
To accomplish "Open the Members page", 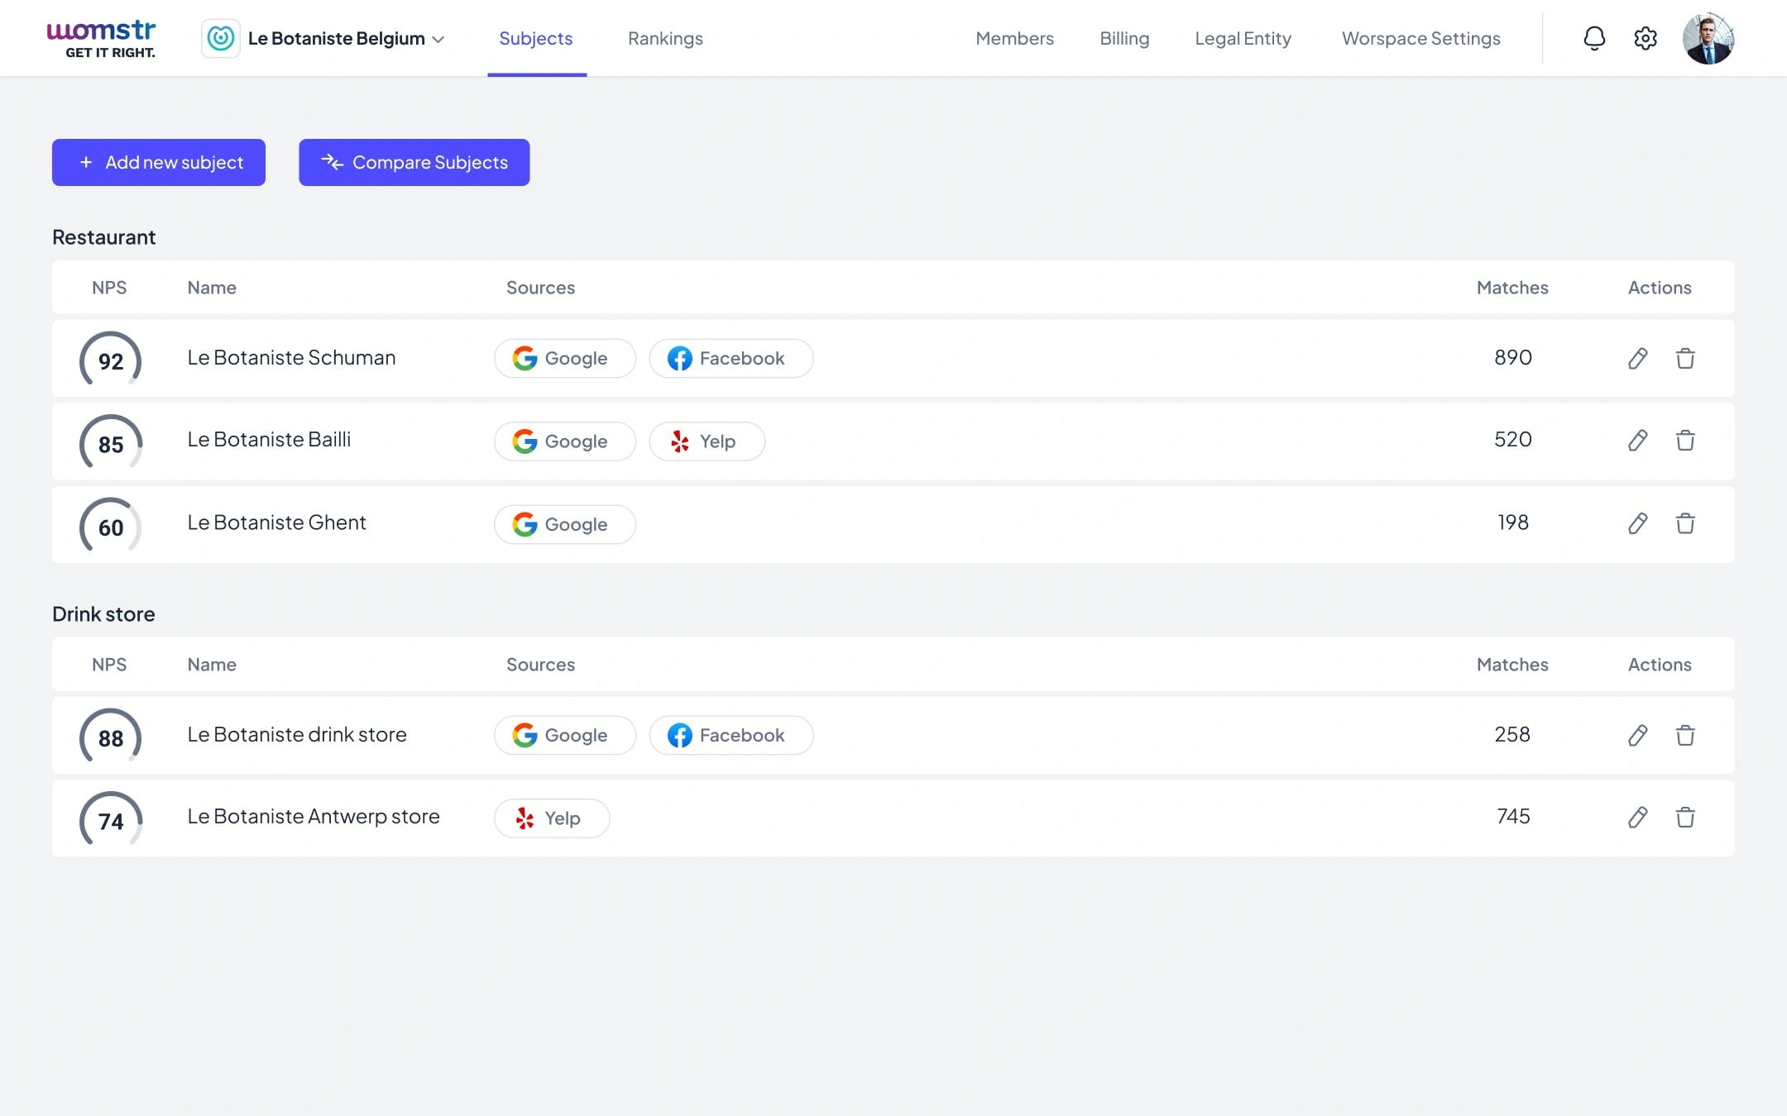I will [1014, 38].
